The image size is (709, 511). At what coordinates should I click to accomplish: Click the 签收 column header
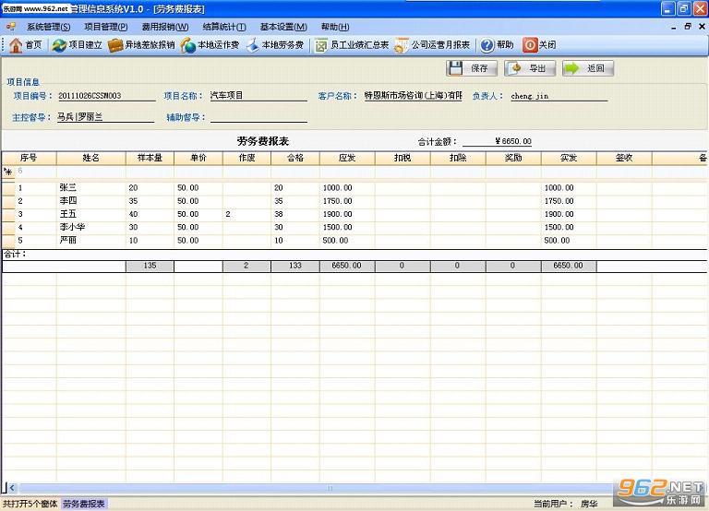(624, 158)
